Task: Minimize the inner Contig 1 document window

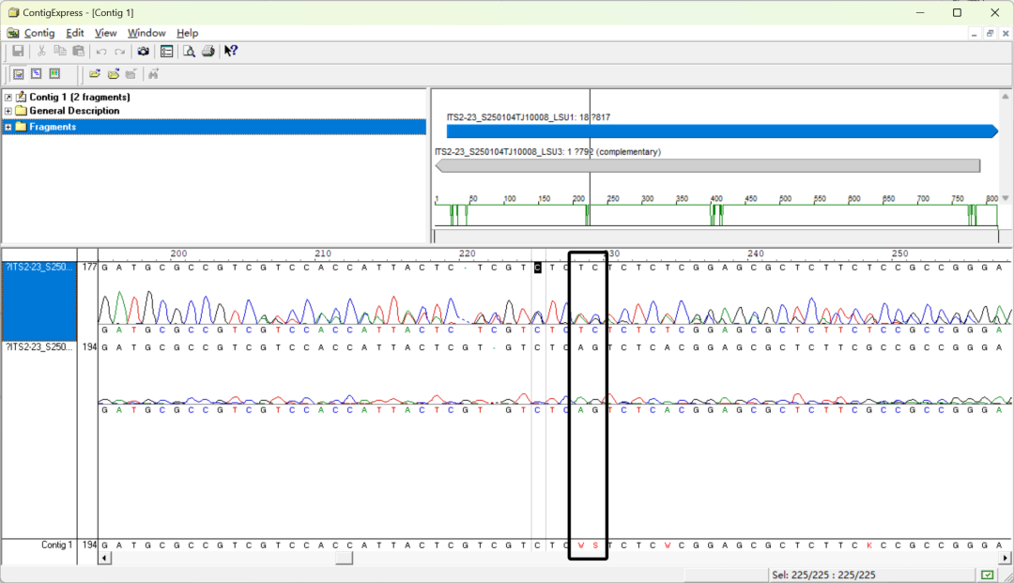Action: pos(974,34)
